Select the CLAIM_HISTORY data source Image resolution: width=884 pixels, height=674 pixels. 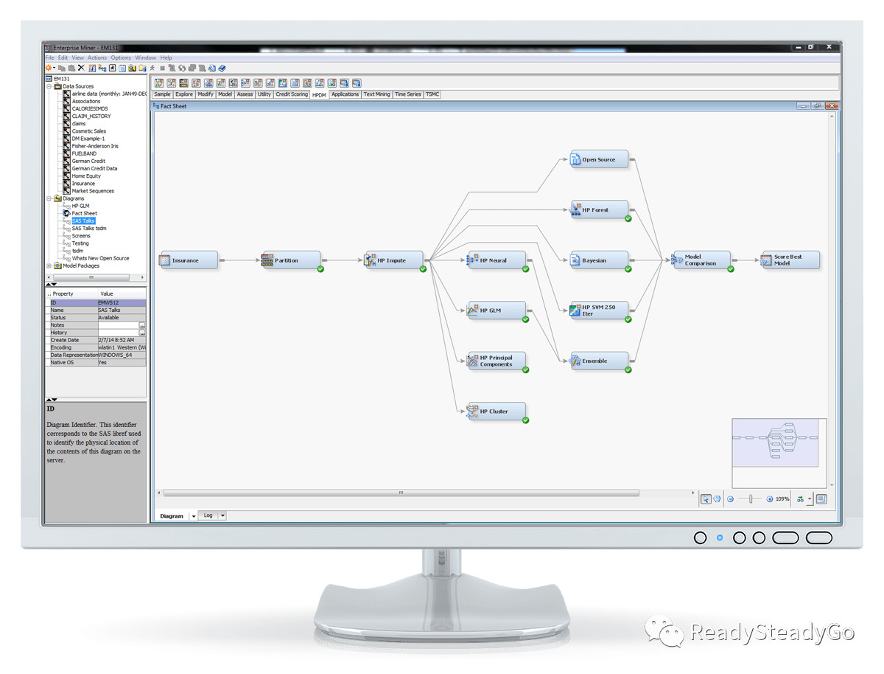(x=91, y=117)
